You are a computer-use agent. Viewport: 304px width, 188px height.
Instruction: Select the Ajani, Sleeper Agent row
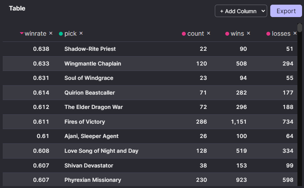92,136
